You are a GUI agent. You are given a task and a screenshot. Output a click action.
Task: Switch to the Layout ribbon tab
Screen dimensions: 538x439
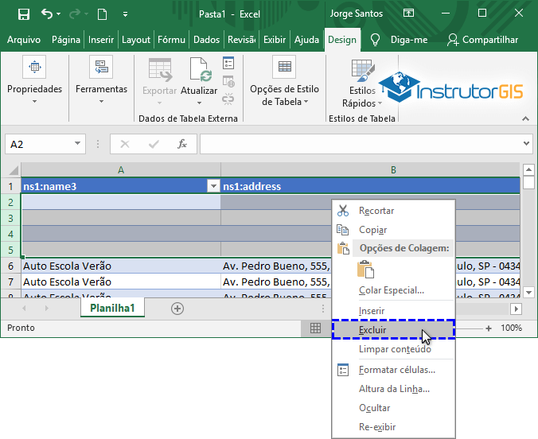pyautogui.click(x=136, y=40)
